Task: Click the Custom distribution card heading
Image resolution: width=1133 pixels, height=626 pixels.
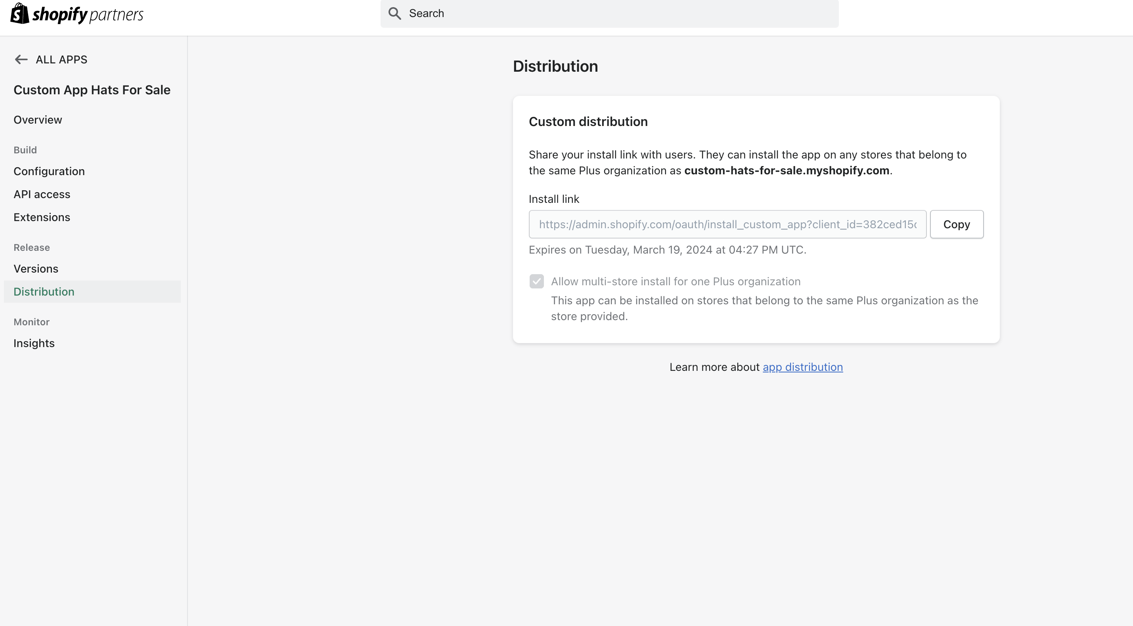Action: [x=588, y=121]
